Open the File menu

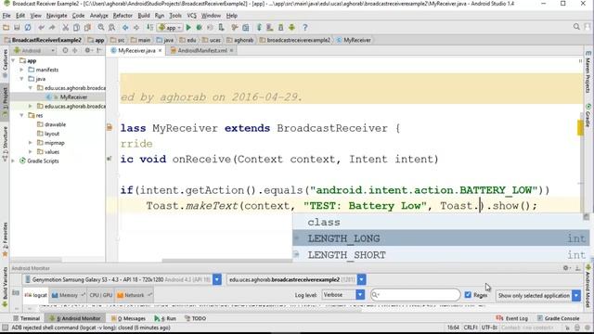(x=6, y=16)
